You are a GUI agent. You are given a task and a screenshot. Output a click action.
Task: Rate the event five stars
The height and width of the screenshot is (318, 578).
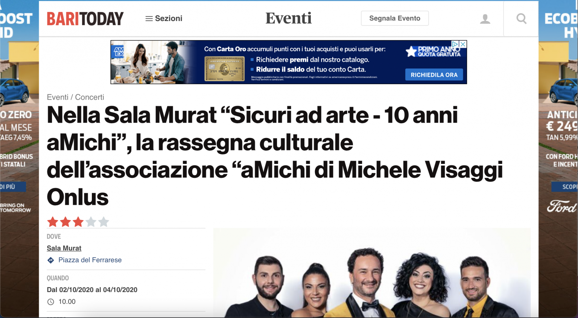(103, 222)
